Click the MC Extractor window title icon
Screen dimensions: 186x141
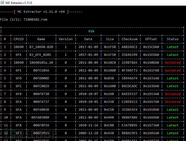click(2, 3)
